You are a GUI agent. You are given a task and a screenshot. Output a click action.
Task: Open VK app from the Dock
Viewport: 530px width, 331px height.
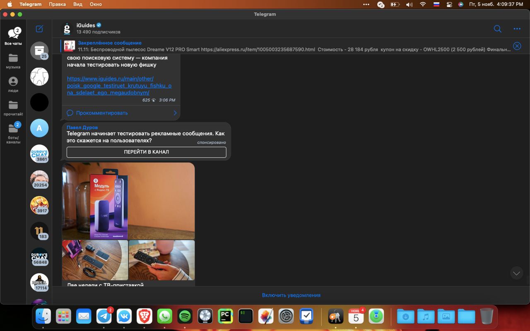[124, 317]
